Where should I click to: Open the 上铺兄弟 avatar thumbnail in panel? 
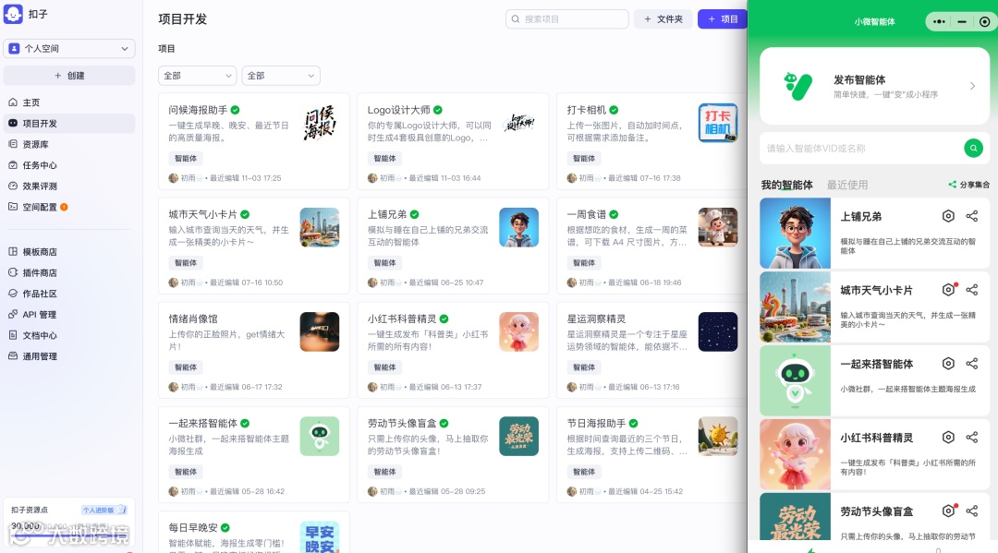pos(795,234)
